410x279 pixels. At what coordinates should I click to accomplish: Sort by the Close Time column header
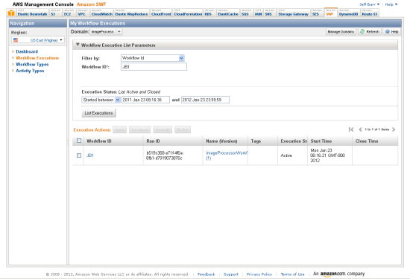click(375, 141)
